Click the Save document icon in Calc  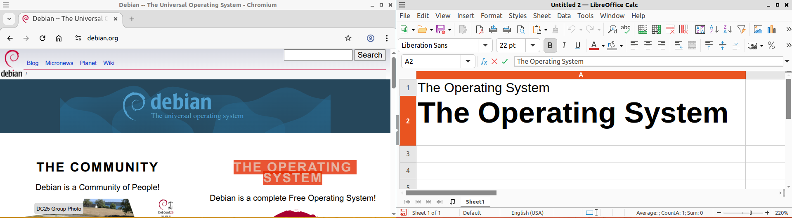440,30
